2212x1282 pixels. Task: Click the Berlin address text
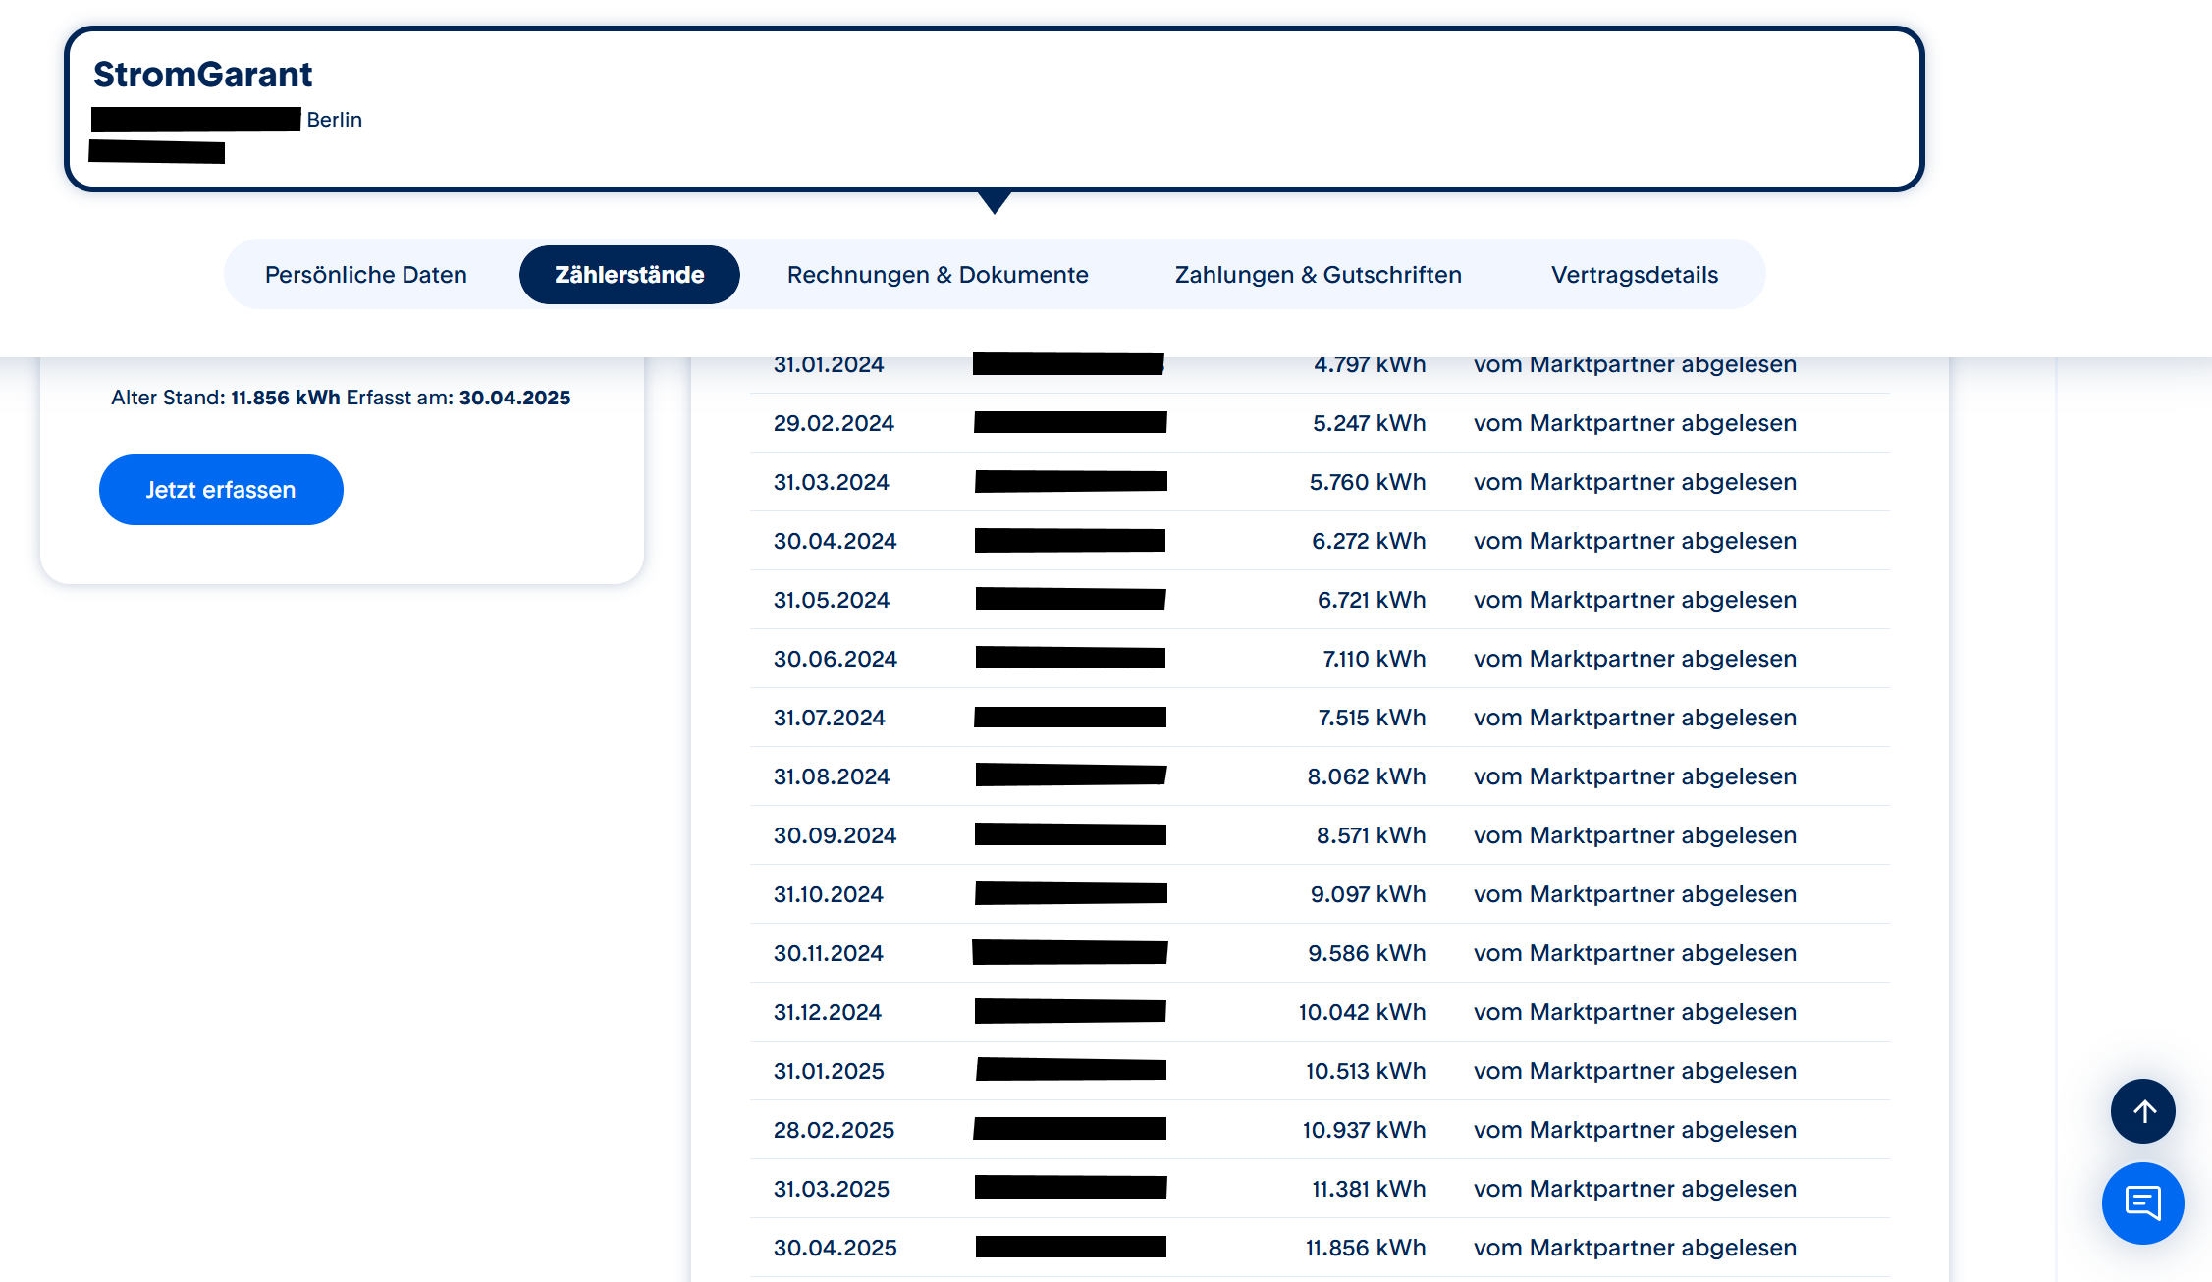tap(335, 120)
